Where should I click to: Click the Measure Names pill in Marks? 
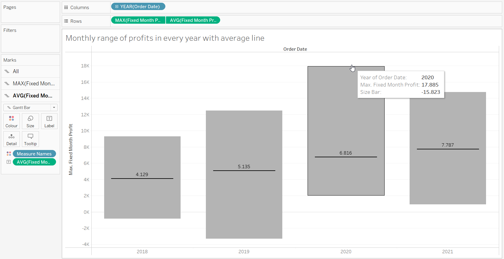tap(34, 154)
